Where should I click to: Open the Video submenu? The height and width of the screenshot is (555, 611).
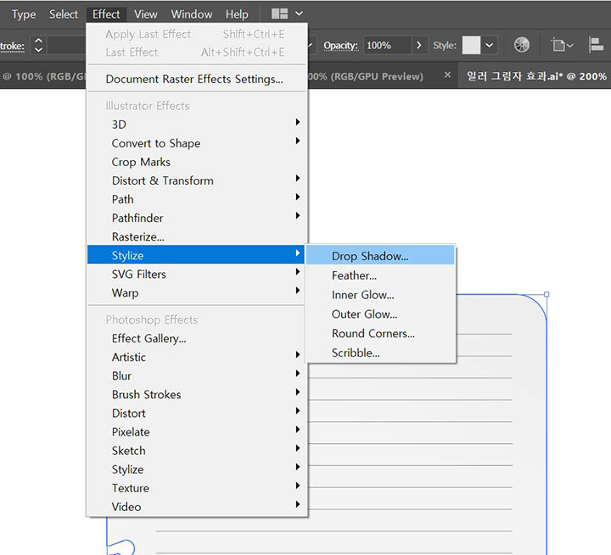pos(197,507)
